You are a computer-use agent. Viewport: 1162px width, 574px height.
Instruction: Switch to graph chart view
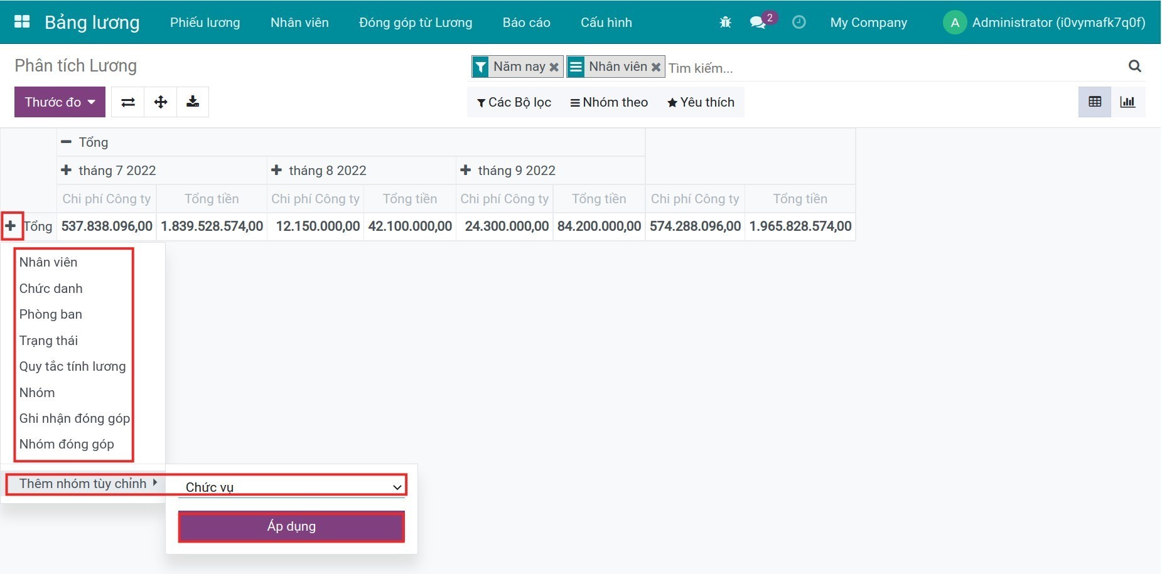point(1127,102)
